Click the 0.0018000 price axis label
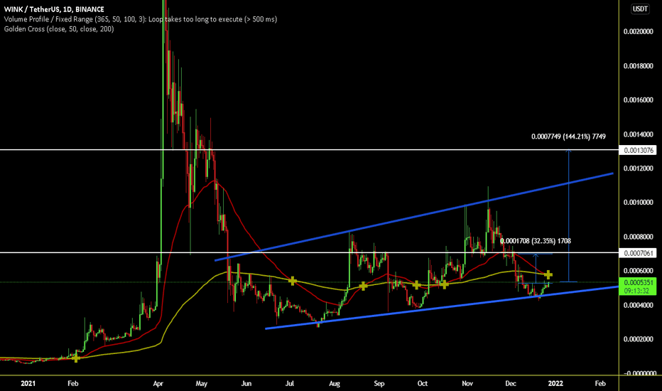The height and width of the screenshot is (391, 662). click(x=638, y=66)
